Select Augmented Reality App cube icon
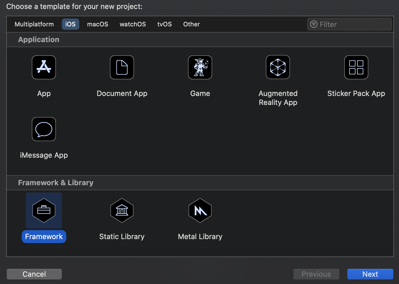 (278, 67)
